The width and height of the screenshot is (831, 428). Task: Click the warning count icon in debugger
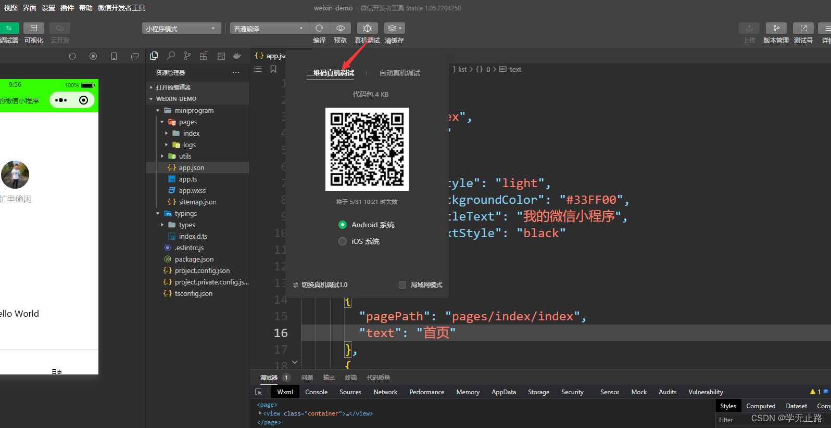coord(813,392)
